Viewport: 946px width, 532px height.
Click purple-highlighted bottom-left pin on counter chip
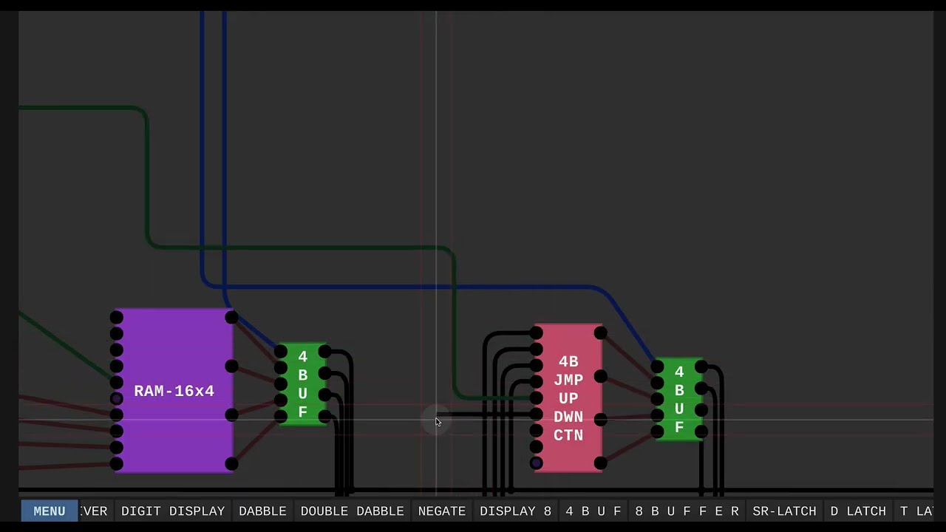coord(537,463)
